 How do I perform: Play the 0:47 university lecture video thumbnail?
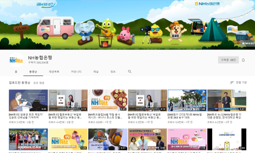coord(227,100)
